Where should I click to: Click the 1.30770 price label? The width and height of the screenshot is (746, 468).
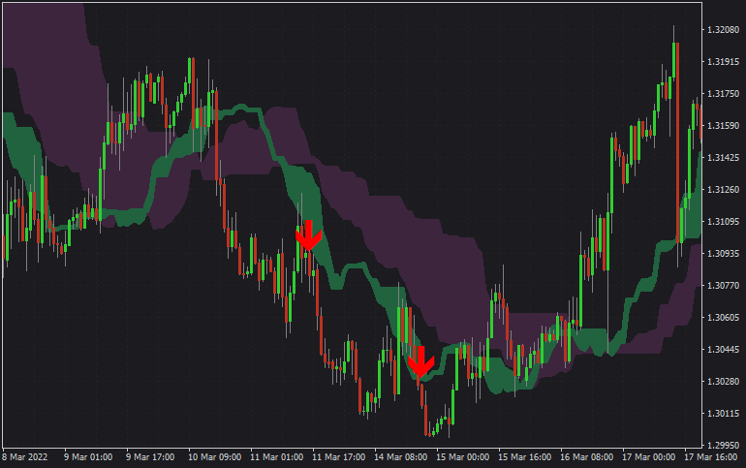[723, 286]
